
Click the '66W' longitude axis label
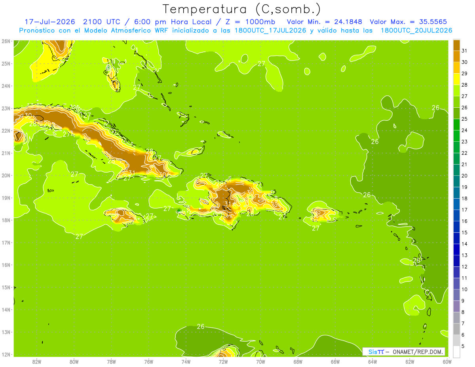coord(335,361)
